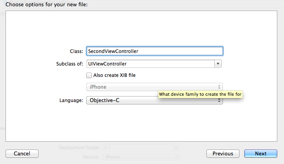
Task: Click the iPhone popup stepper arrows
Action: (x=219, y=87)
